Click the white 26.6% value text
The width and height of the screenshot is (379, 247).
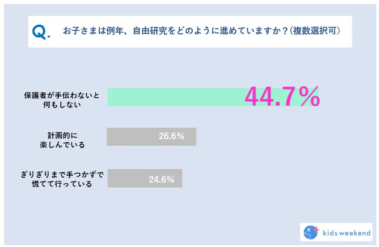pos(171,136)
